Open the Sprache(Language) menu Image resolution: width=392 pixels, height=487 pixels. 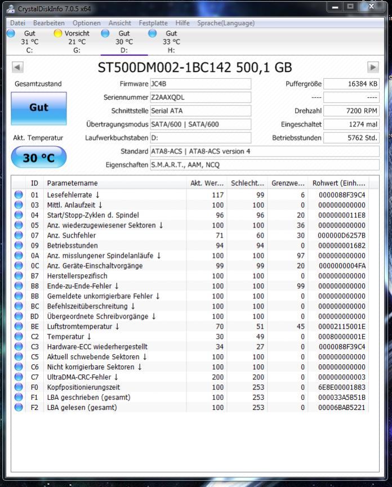226,23
